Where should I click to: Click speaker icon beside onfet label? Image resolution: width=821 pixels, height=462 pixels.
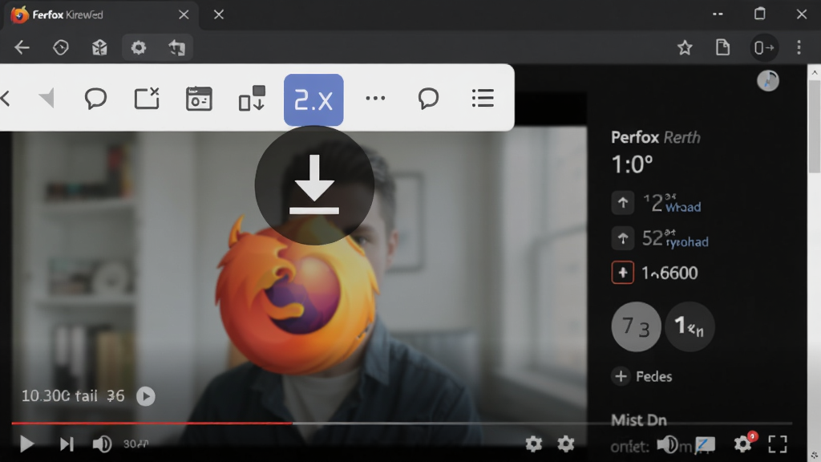pos(667,444)
